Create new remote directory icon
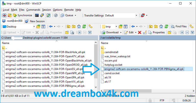 tap(169, 32)
